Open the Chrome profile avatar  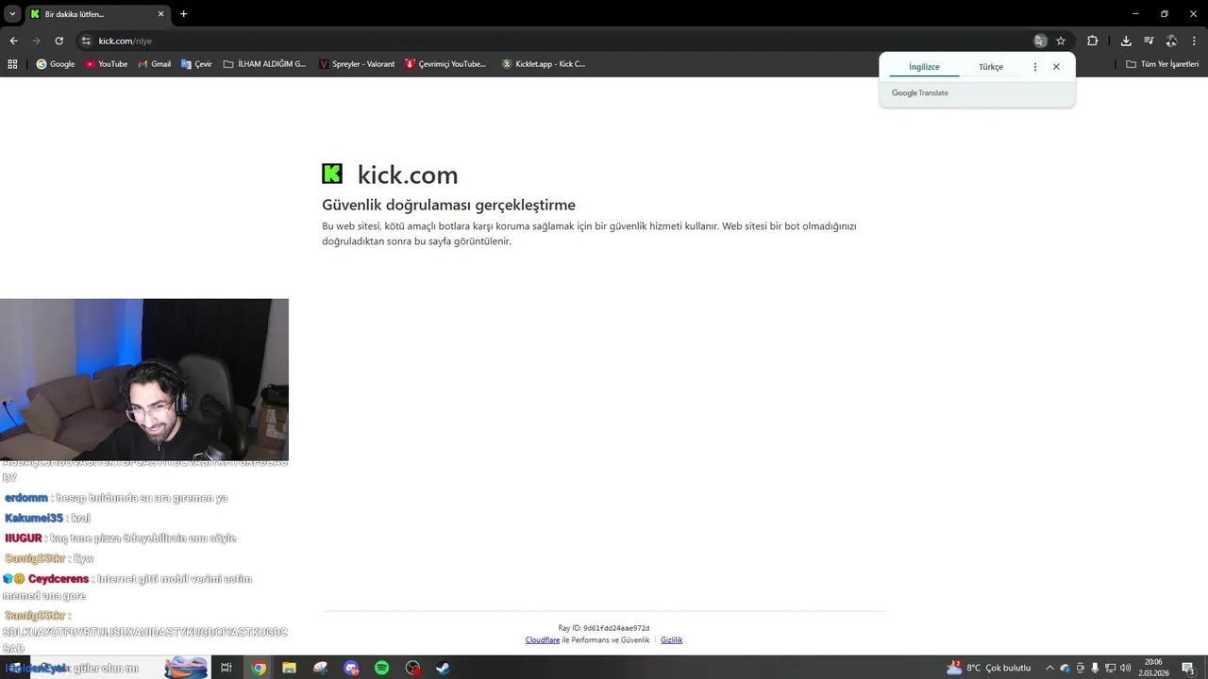point(1171,41)
